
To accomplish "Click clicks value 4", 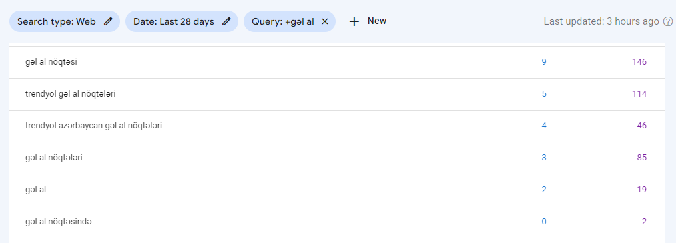I will point(544,126).
